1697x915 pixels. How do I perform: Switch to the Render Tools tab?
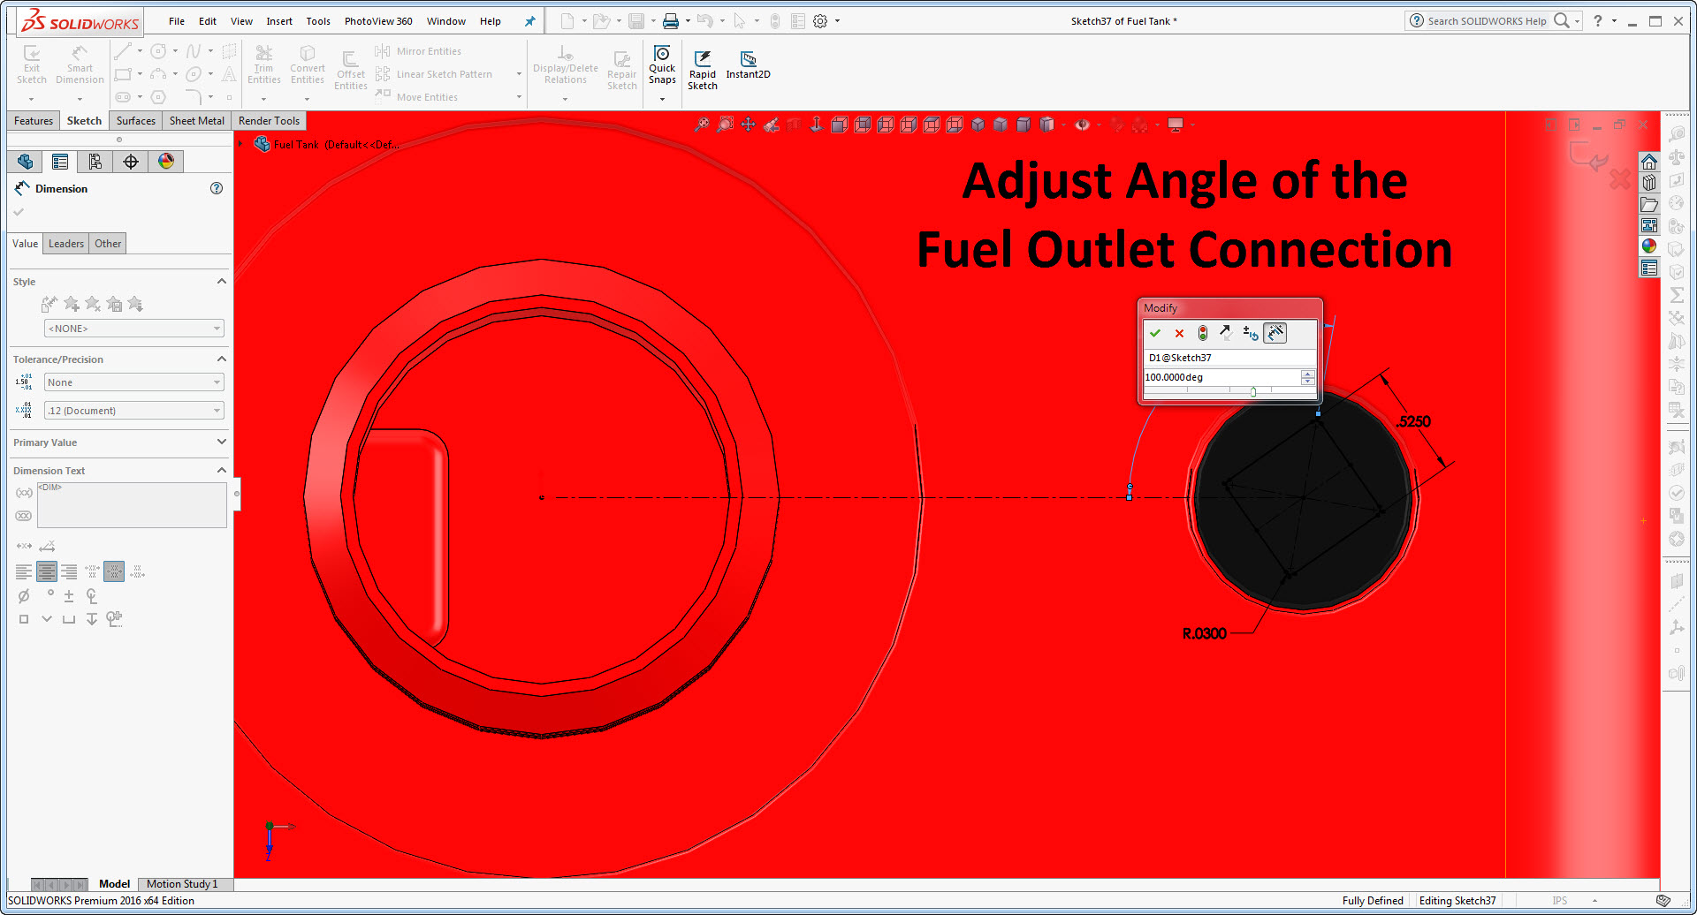(269, 121)
